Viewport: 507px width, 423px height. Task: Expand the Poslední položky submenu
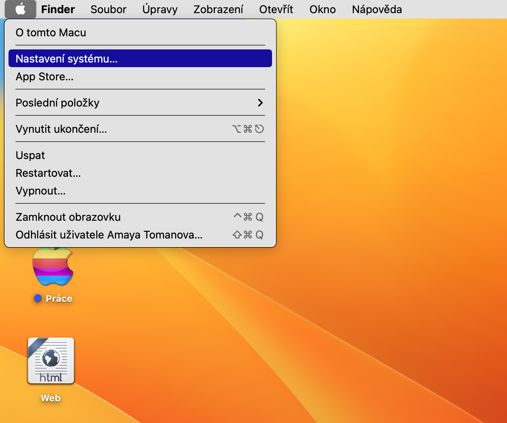140,103
